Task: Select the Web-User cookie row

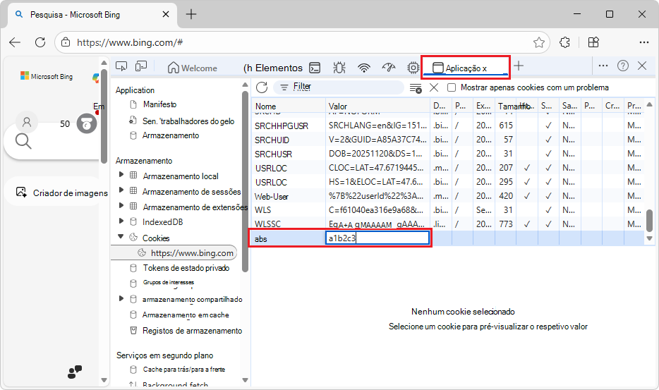Action: pos(447,196)
